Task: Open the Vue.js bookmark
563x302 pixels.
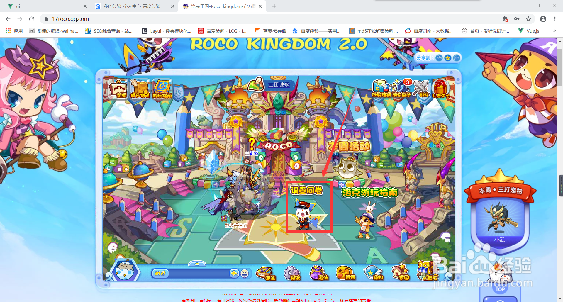Action: [x=528, y=31]
